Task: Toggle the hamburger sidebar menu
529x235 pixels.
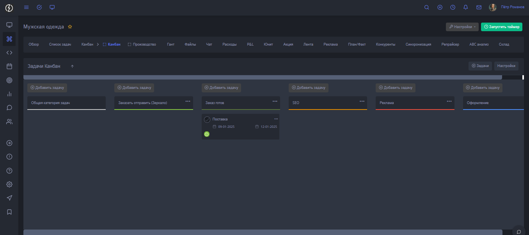Action: [27, 7]
